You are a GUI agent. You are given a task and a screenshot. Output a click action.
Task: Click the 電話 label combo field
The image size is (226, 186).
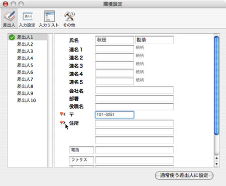pyautogui.click(x=82, y=150)
